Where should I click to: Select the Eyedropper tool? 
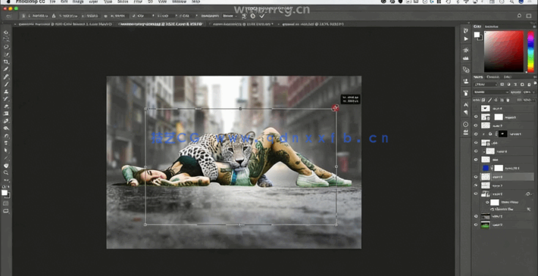(6, 69)
